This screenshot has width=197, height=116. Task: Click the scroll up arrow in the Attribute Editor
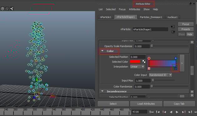[x=192, y=42]
